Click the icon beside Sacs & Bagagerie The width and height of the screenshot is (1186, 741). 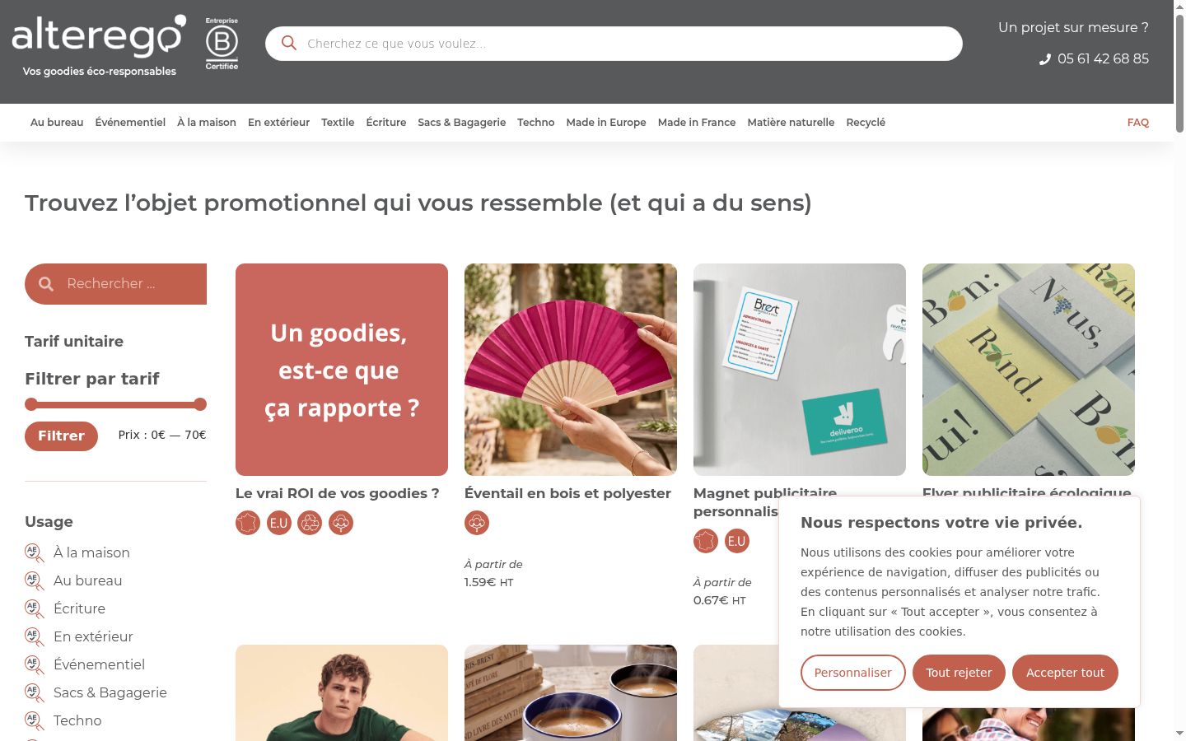[34, 692]
